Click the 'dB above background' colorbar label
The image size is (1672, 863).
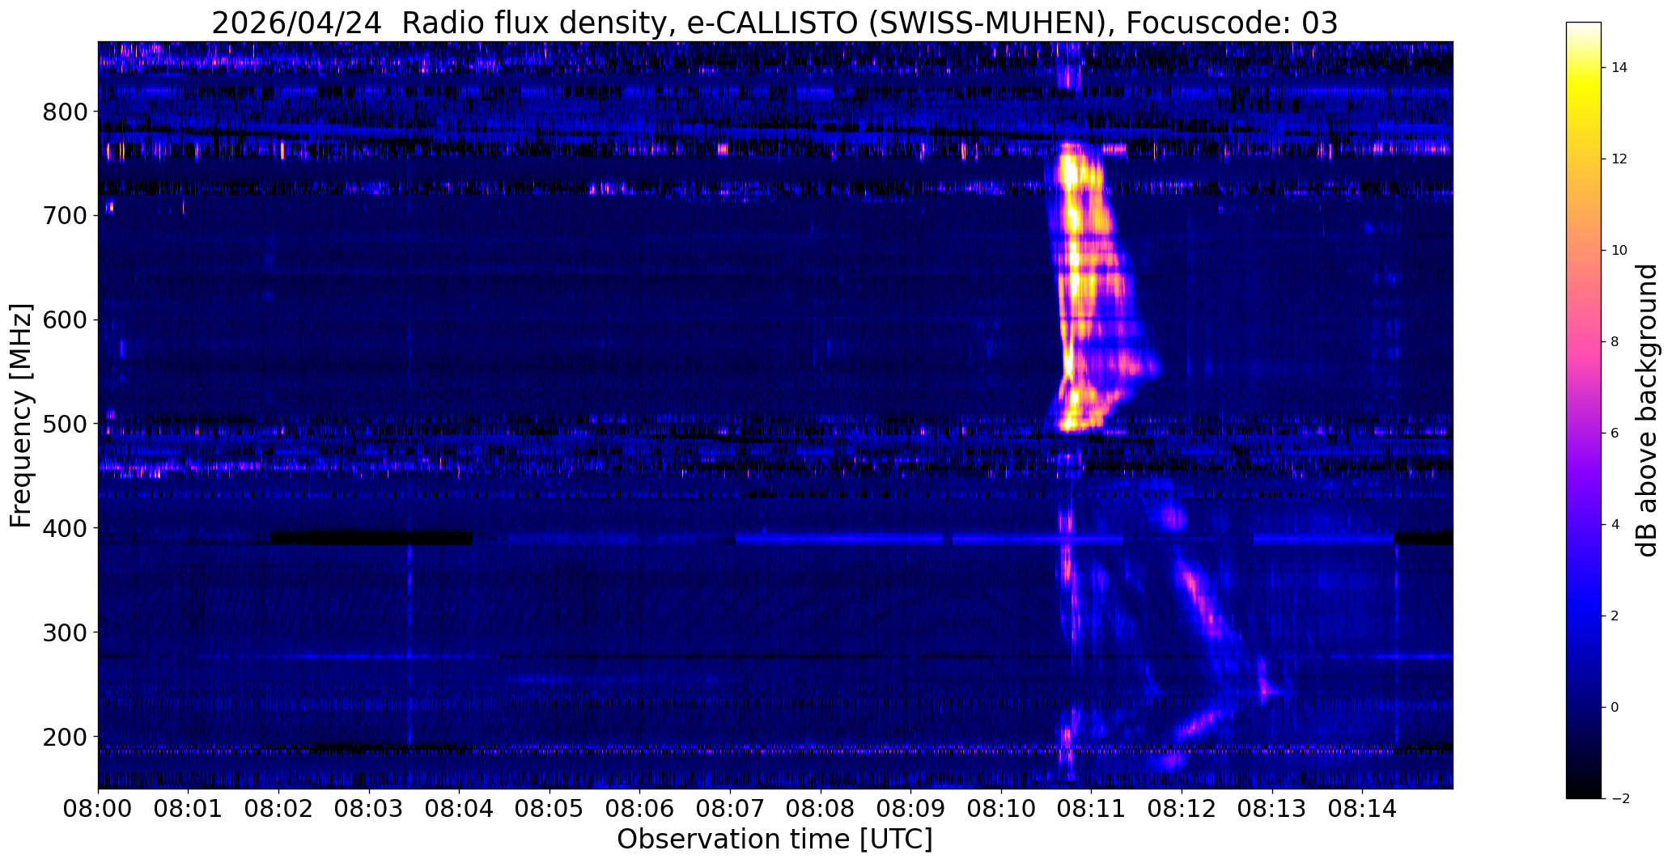click(x=1647, y=410)
